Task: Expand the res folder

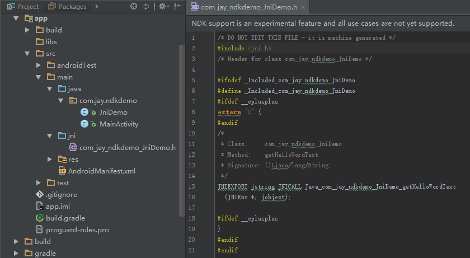Action: (50, 160)
